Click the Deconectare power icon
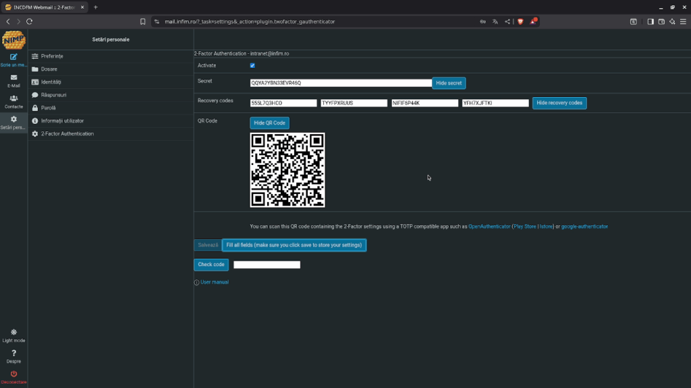The image size is (691, 388). [13, 374]
